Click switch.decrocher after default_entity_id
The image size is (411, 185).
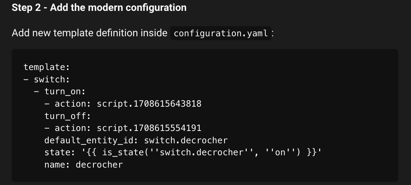(x=186, y=140)
